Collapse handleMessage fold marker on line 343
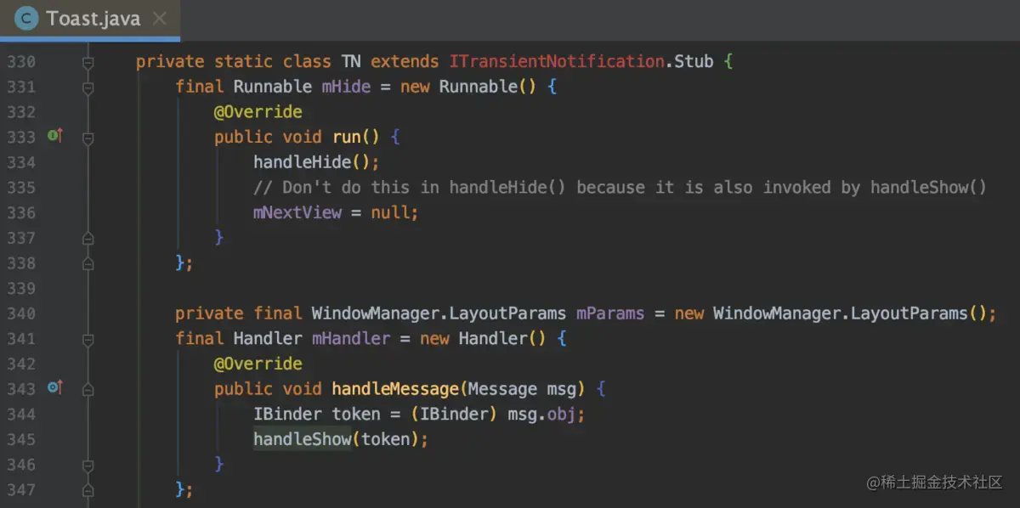The height and width of the screenshot is (508, 1020). 88,389
